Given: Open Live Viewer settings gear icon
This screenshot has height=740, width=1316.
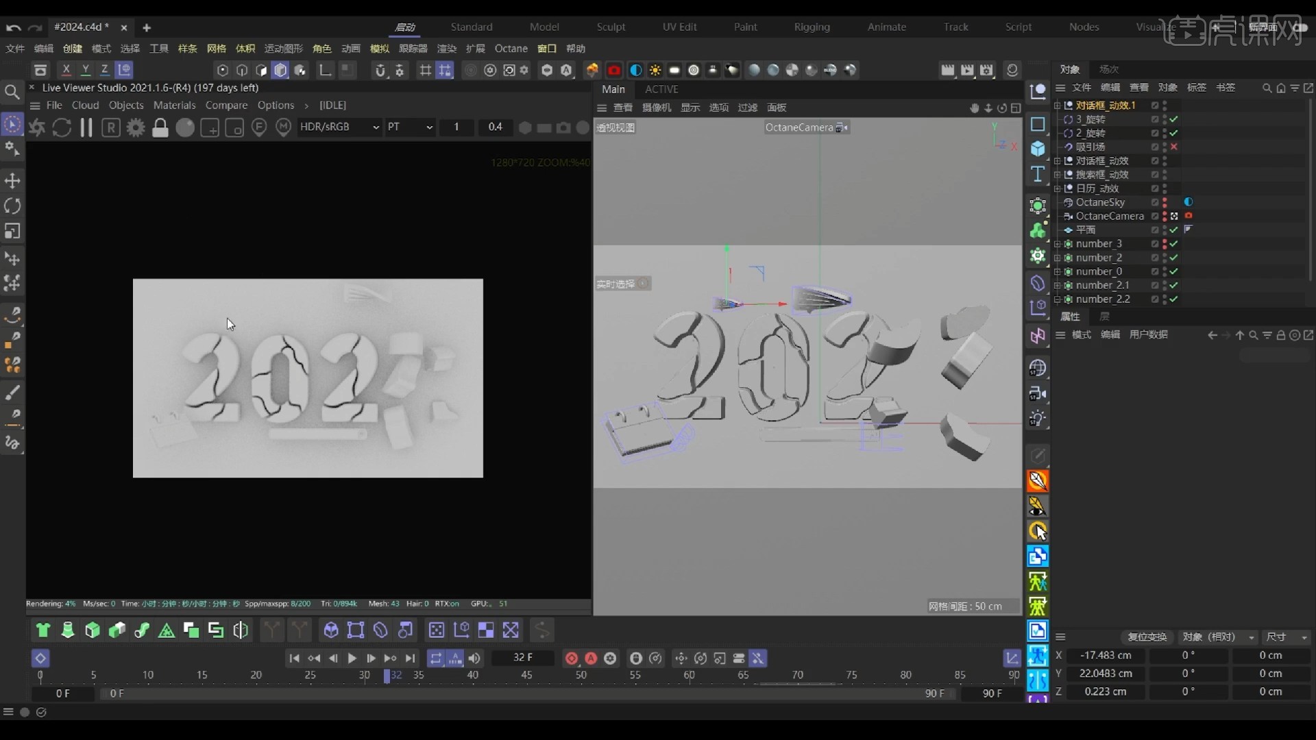Looking at the screenshot, I should [x=136, y=127].
